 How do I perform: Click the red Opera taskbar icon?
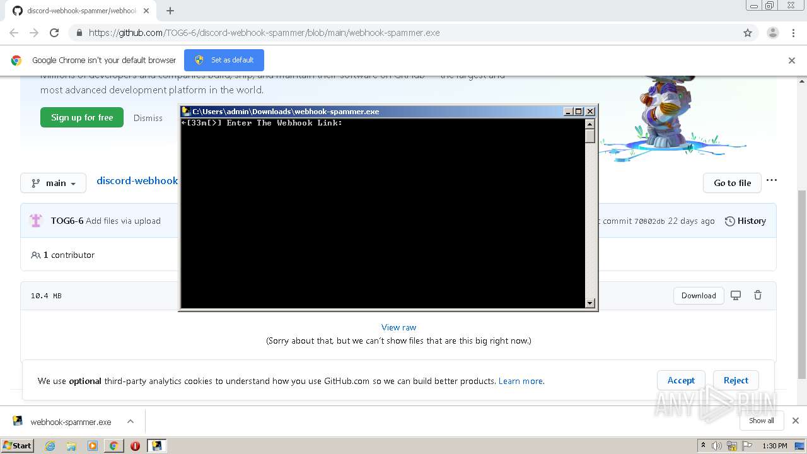tap(135, 446)
